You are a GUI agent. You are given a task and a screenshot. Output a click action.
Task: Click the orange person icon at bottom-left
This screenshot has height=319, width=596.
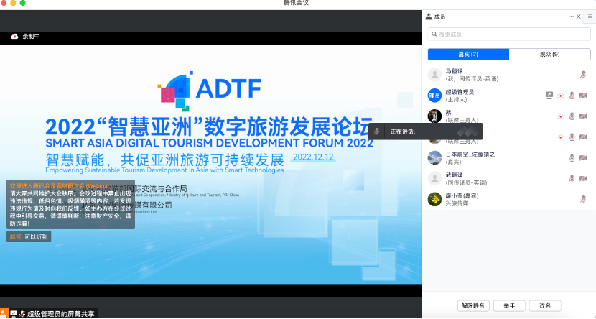tap(4, 314)
